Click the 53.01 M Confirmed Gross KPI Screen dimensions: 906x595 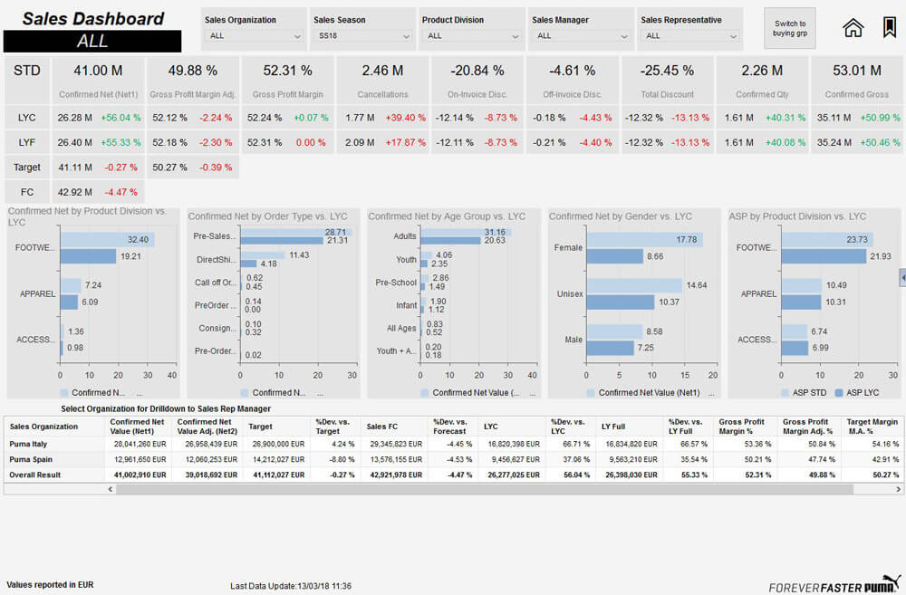857,79
